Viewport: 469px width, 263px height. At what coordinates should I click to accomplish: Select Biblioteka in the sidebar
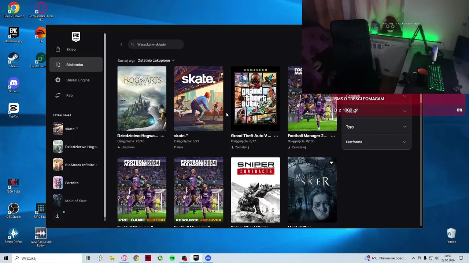click(76, 65)
